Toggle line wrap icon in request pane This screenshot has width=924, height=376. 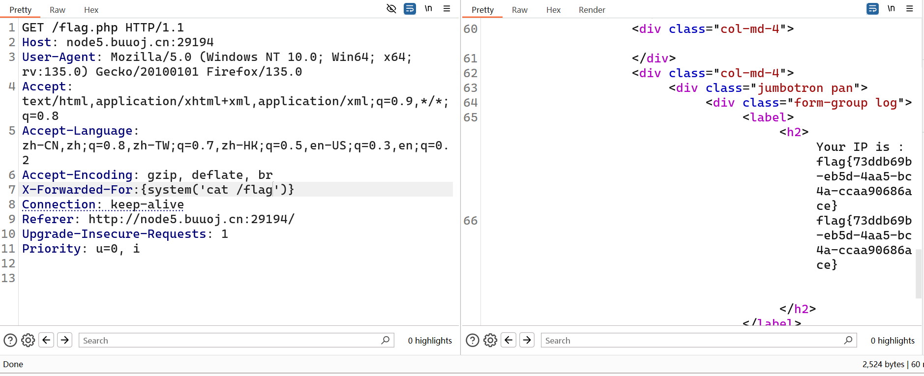click(x=410, y=8)
